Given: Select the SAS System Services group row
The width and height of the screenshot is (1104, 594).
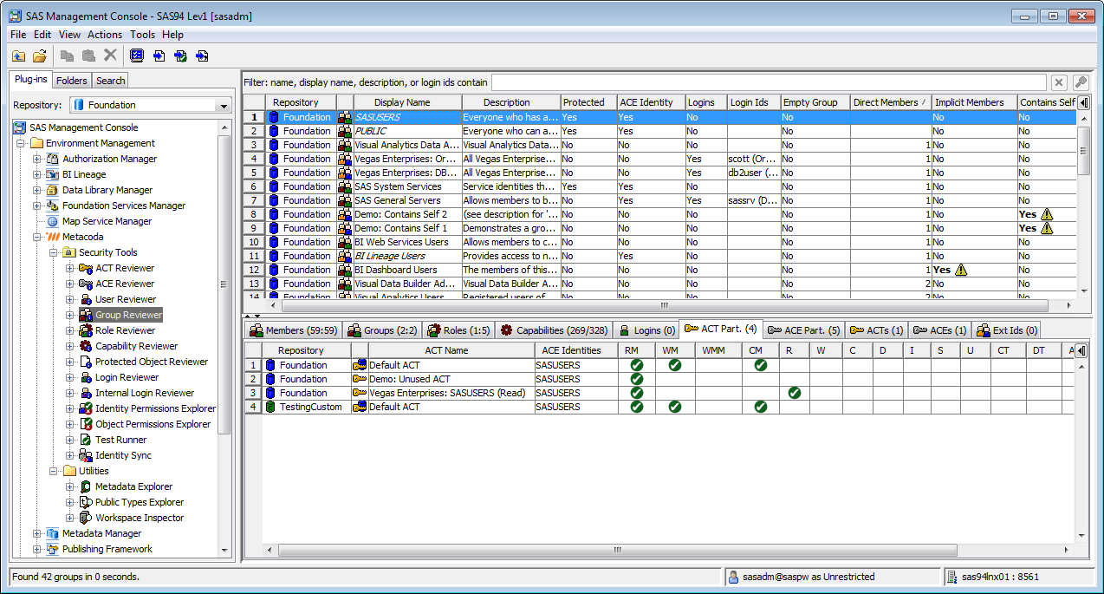Looking at the screenshot, I should point(659,186).
